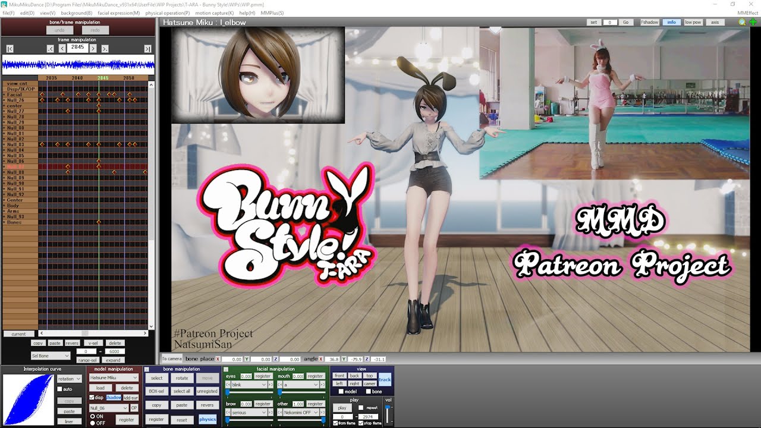
Task: Previous mouth morph arrow button
Action: (x=280, y=385)
